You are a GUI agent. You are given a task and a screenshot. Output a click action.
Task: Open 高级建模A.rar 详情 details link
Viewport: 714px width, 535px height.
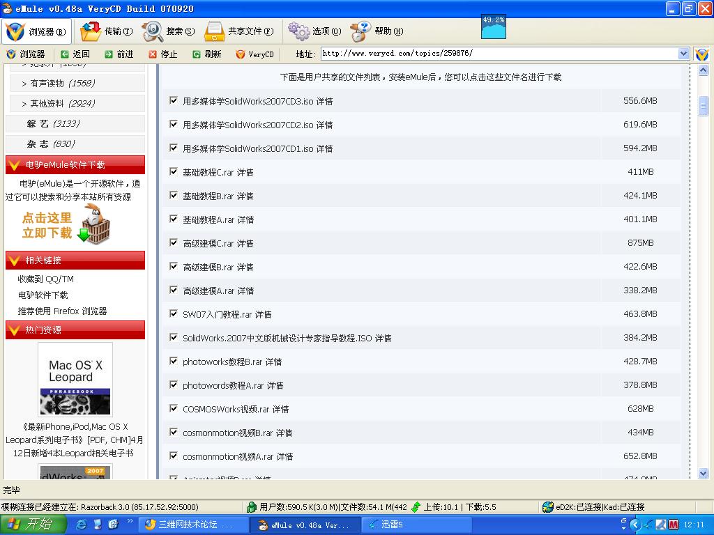[245, 290]
